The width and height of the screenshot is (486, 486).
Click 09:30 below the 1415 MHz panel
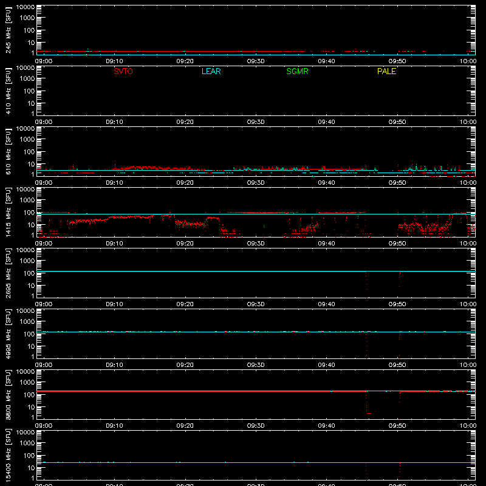256,244
